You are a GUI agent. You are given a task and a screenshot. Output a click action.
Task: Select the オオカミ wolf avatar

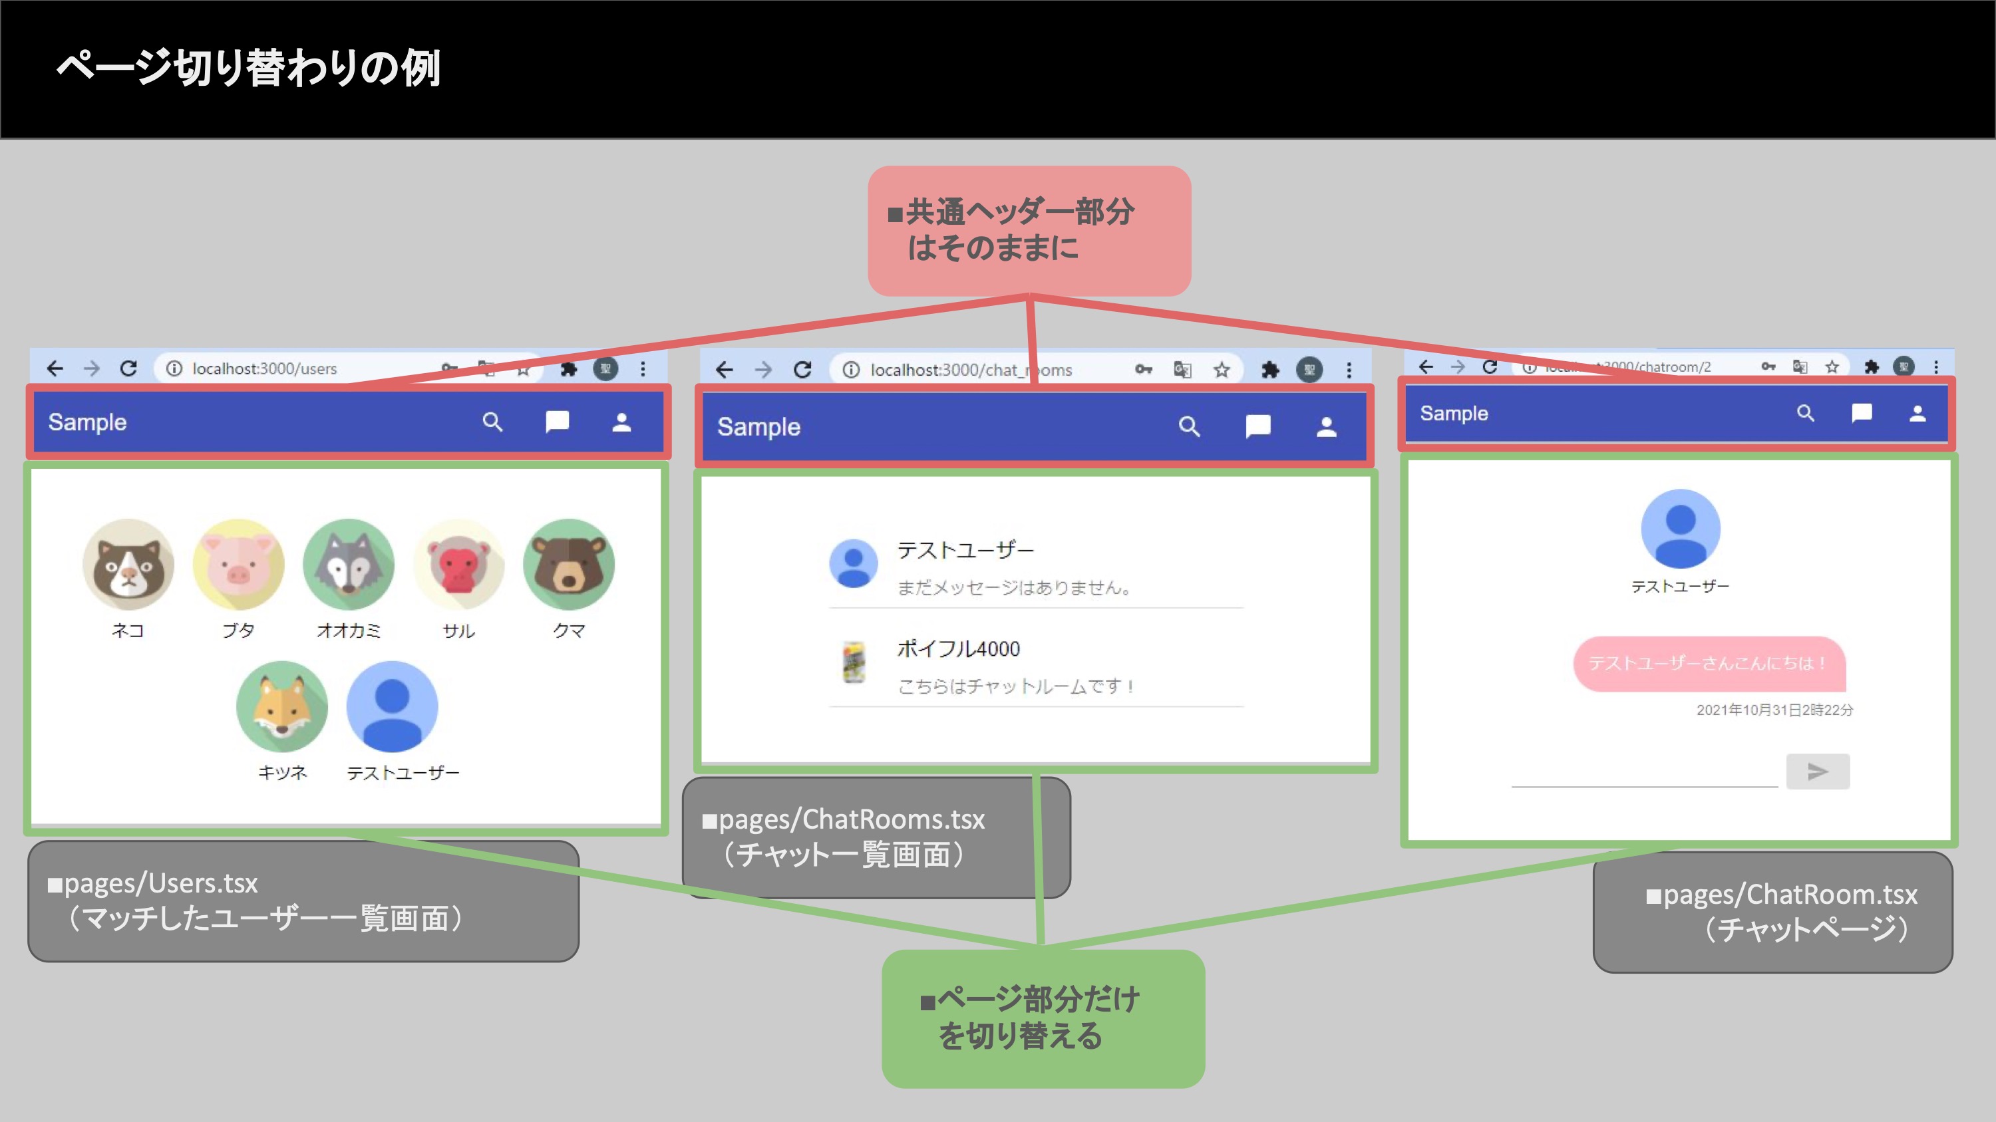click(x=348, y=565)
